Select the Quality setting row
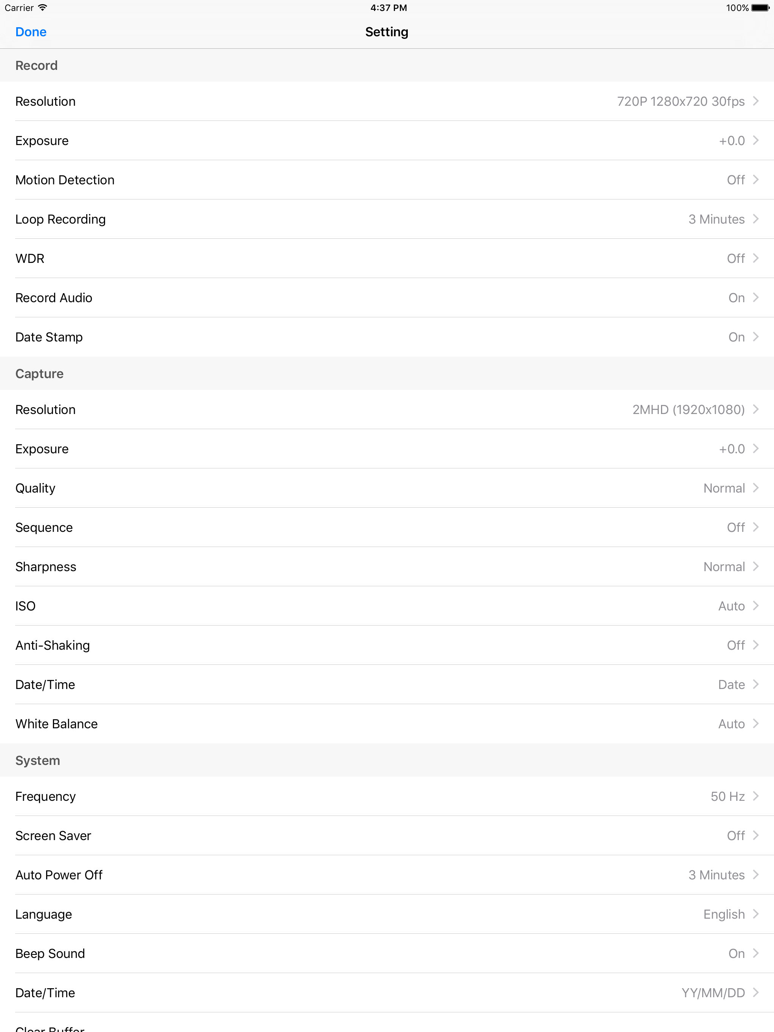Screen dimensions: 774x1032 click(387, 488)
